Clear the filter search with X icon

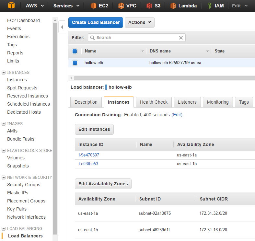point(181,38)
